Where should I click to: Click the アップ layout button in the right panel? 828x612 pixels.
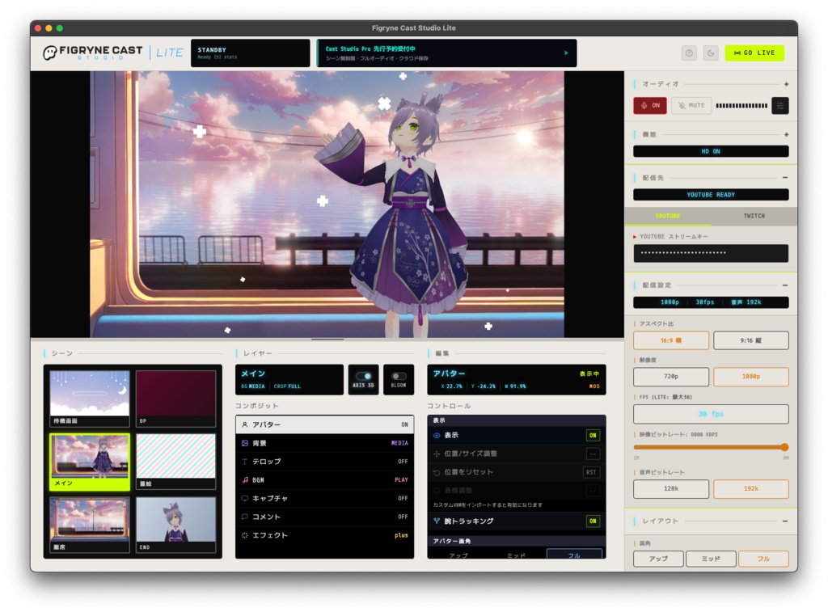[658, 559]
